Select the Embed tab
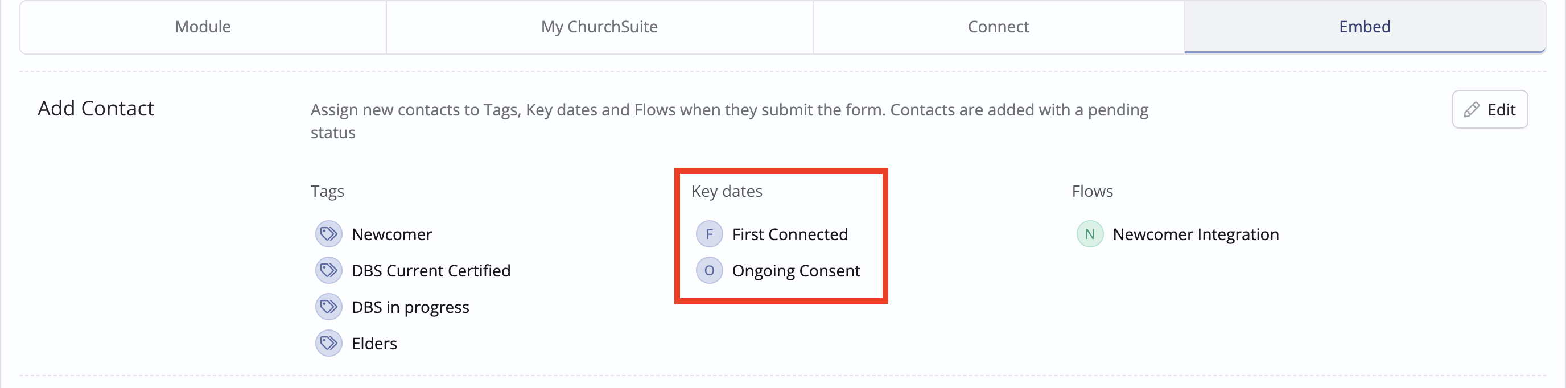Image resolution: width=1566 pixels, height=388 pixels. [1365, 27]
